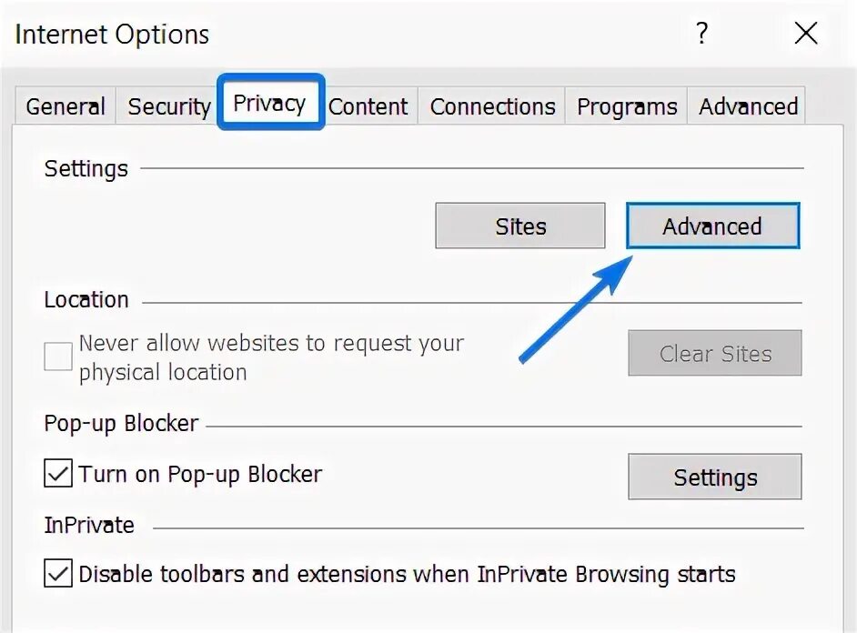This screenshot has height=633, width=857.
Task: Enable Never allow websites location checkbox
Action: pos(58,357)
